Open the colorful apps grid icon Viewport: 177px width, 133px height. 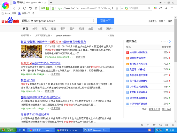pyautogui.click(x=155, y=8)
